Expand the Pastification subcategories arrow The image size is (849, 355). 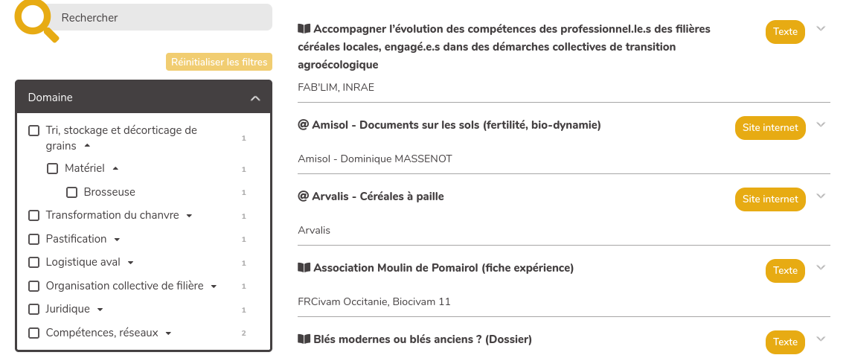117,239
